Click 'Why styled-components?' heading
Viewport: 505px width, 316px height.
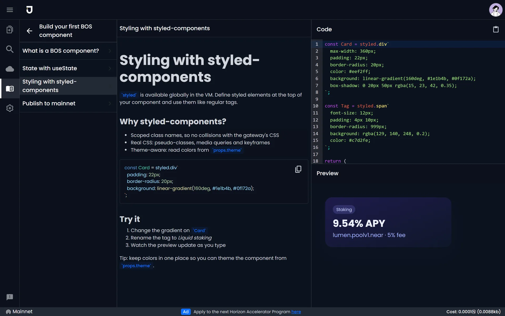(x=173, y=121)
